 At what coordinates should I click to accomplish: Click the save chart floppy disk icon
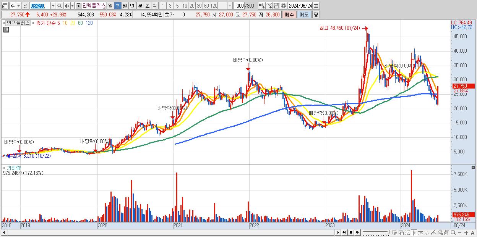coord(276,6)
